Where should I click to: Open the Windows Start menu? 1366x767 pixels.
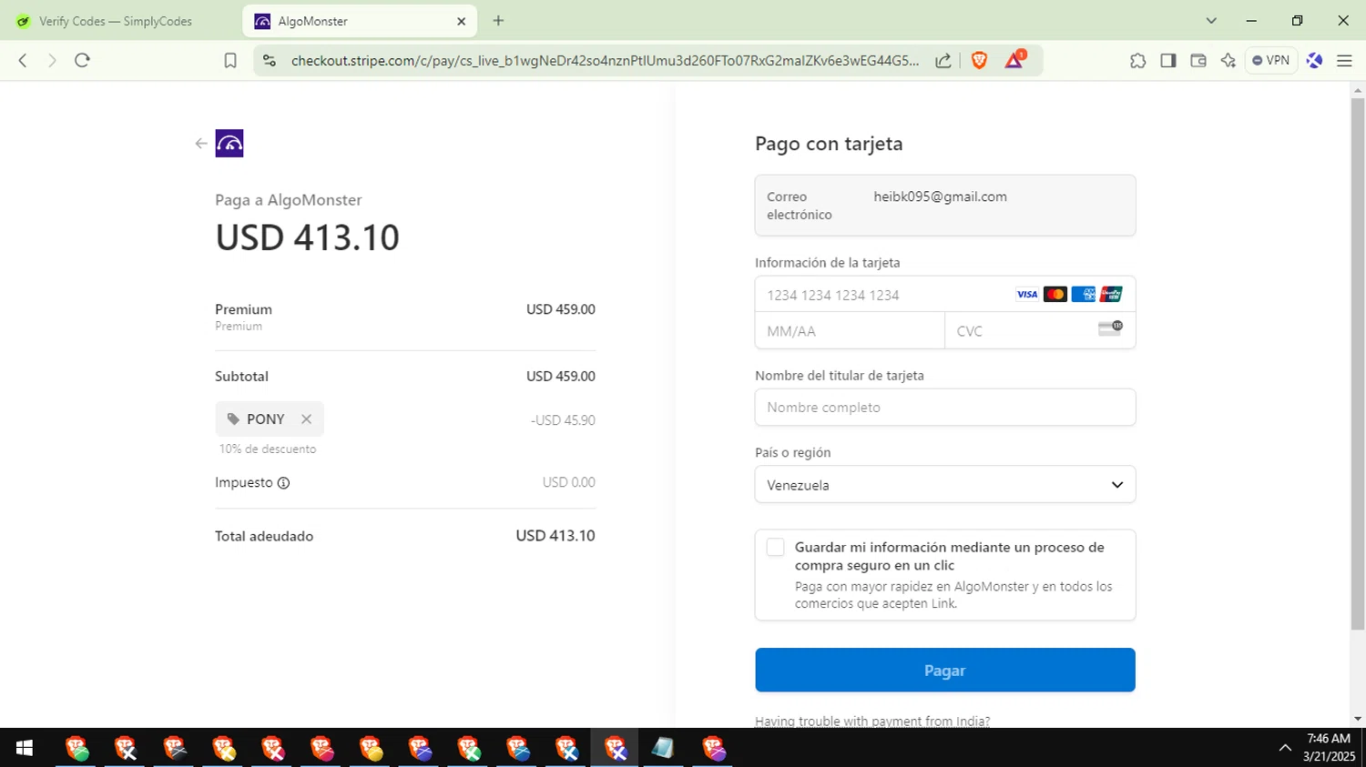(25, 748)
